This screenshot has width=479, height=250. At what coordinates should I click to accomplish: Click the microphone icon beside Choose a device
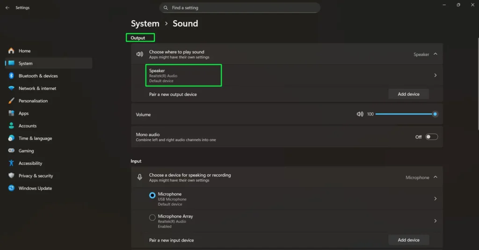139,177
